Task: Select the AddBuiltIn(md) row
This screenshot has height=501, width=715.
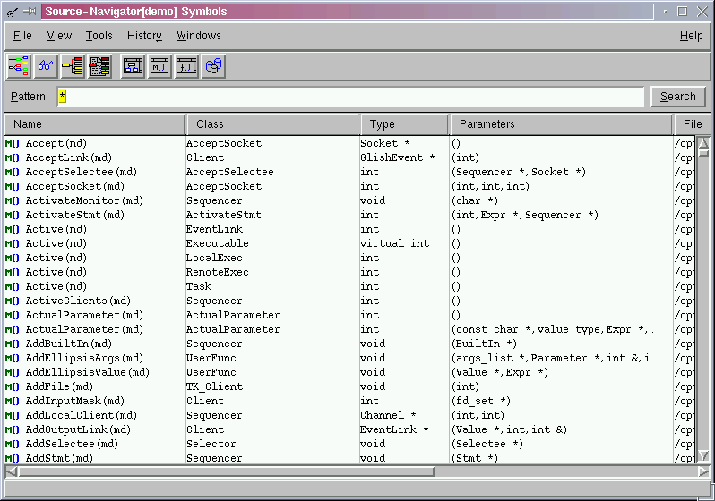Action: [69, 344]
